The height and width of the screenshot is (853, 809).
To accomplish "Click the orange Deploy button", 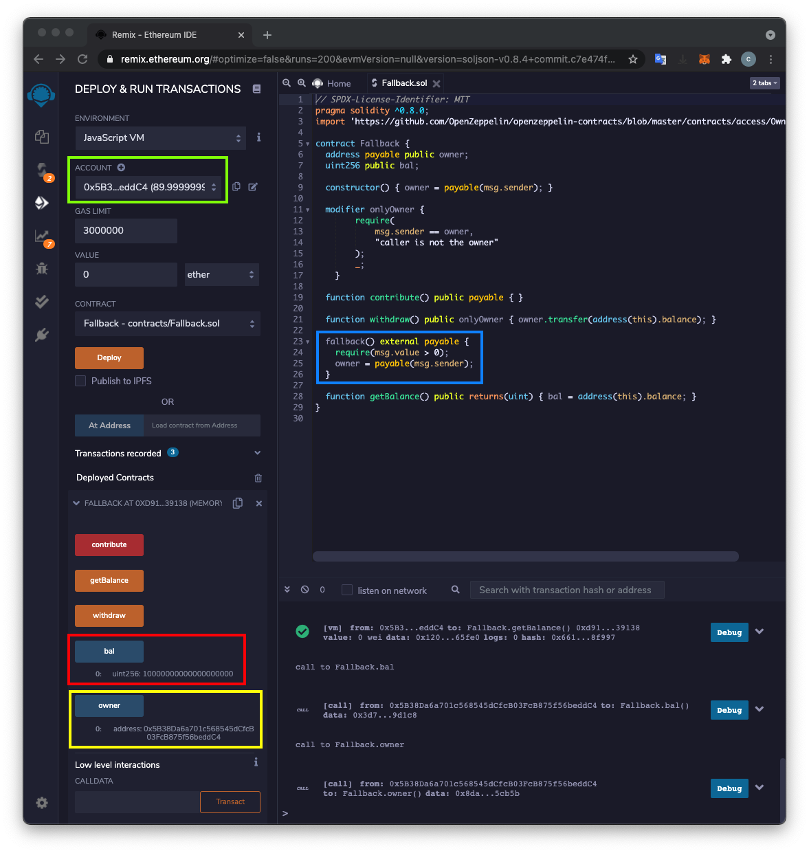I will pyautogui.click(x=109, y=357).
